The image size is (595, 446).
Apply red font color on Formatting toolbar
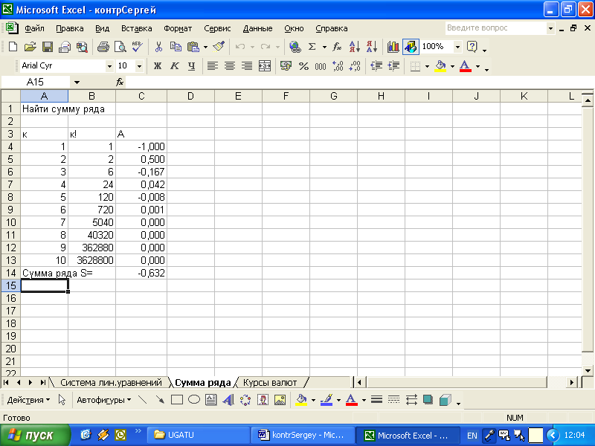[x=466, y=66]
